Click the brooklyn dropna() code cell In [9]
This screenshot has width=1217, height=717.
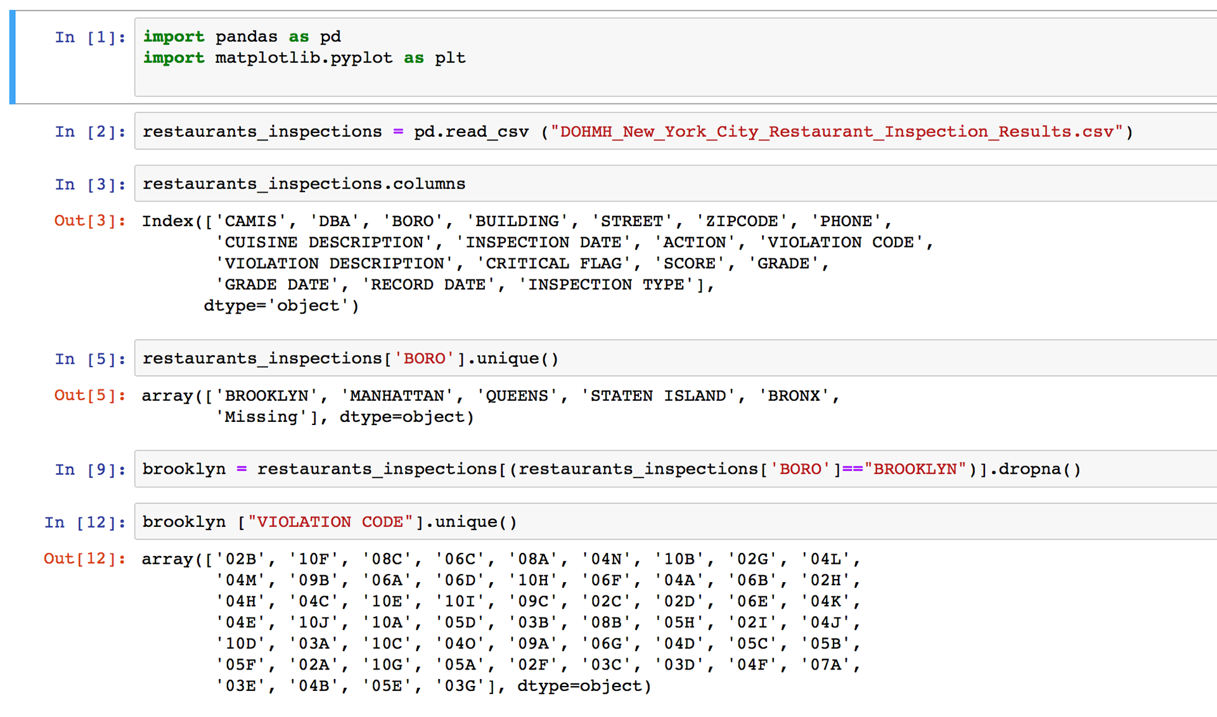click(676, 469)
